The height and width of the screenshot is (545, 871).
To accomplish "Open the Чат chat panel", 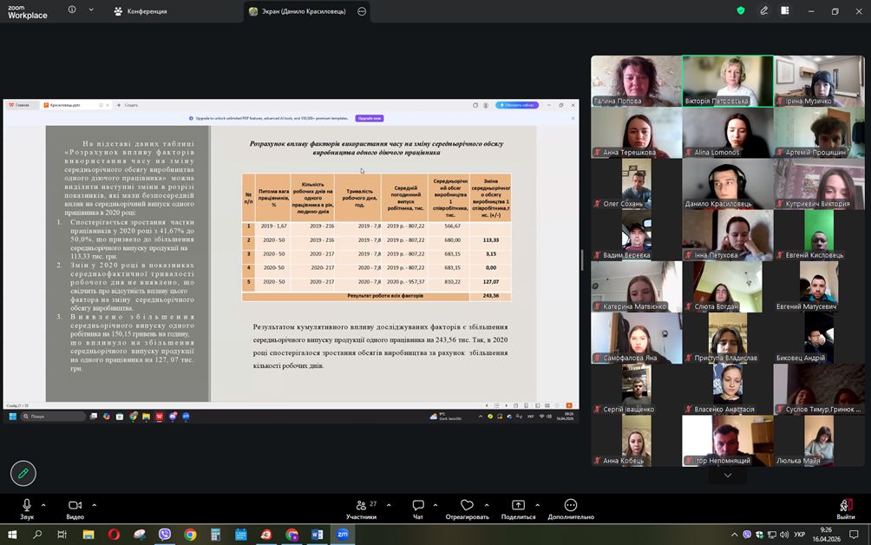I will (418, 508).
